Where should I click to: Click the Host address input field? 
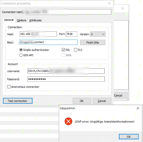38,34
